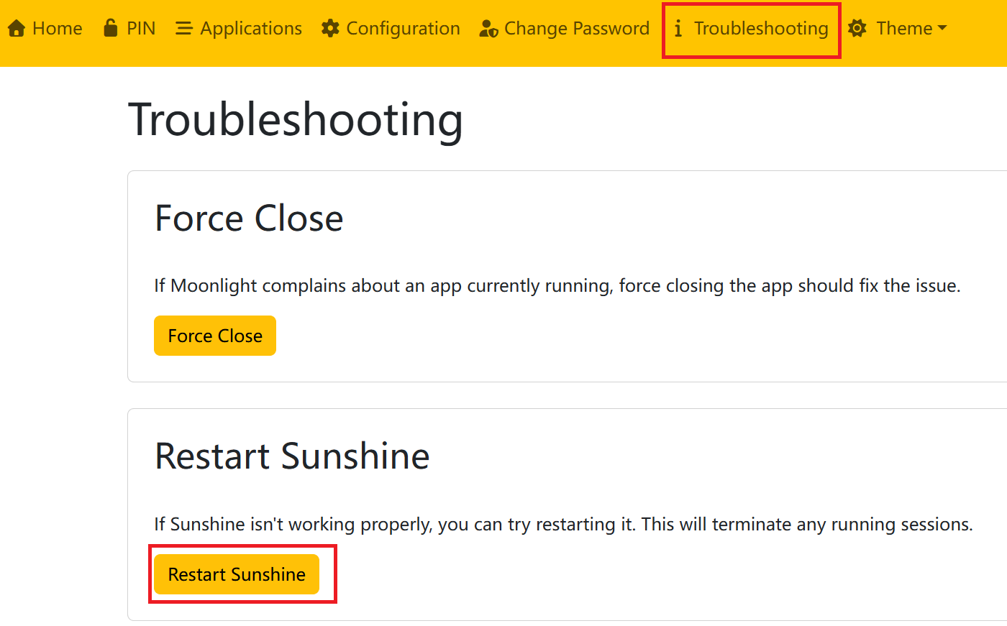This screenshot has height=626, width=1007.
Task: Click the Force Close button
Action: coord(215,336)
